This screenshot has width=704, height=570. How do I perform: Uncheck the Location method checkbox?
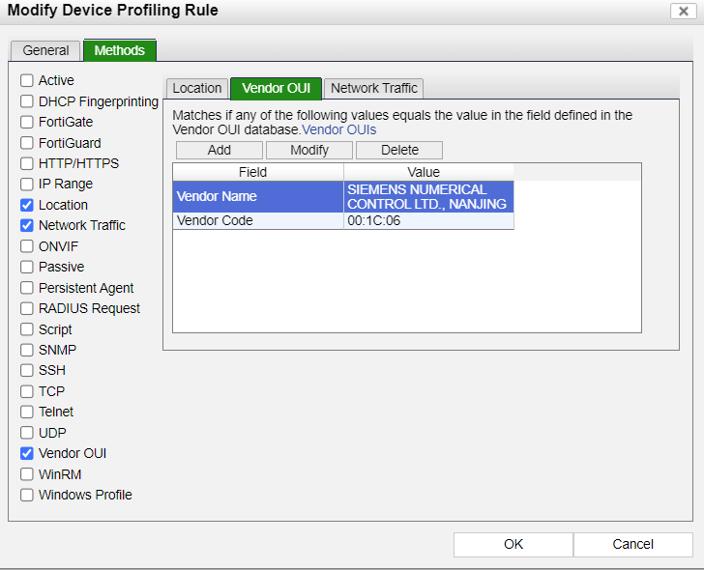point(27,205)
